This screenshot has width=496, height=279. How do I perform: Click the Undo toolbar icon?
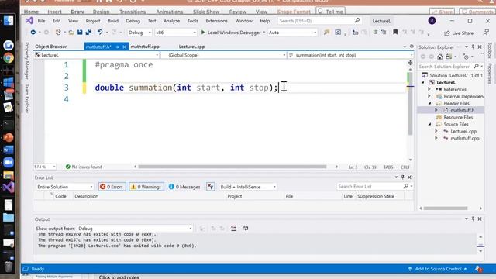[x=100, y=33]
